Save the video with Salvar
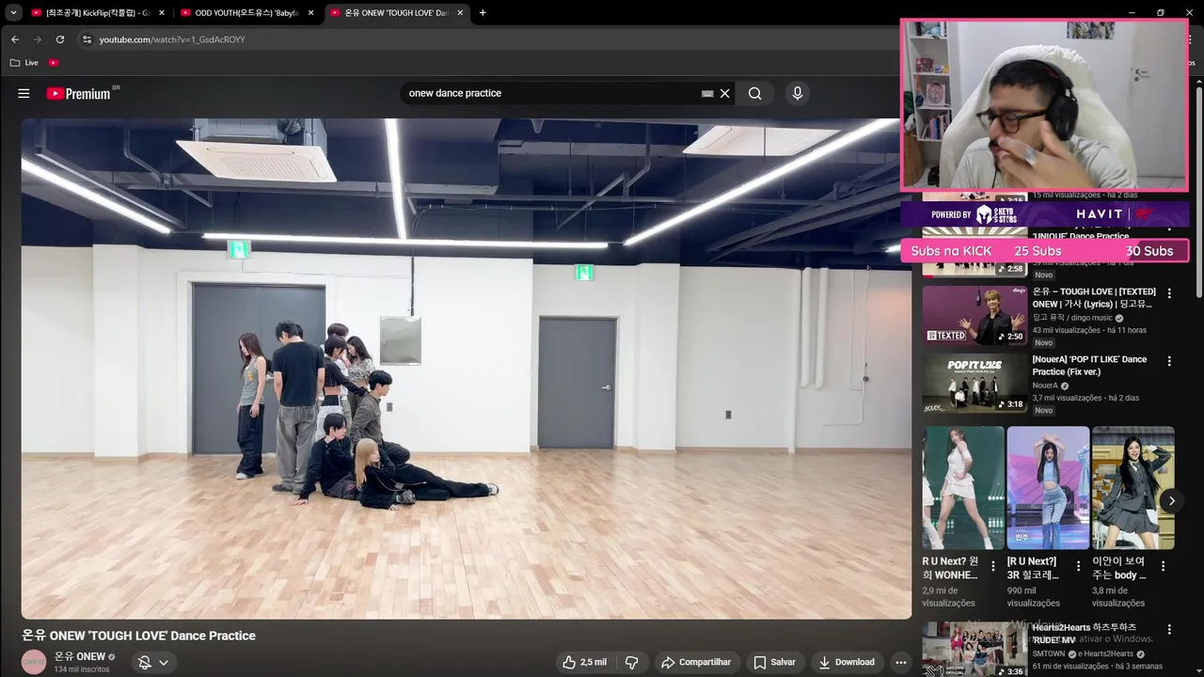Image resolution: width=1204 pixels, height=677 pixels. tap(774, 662)
